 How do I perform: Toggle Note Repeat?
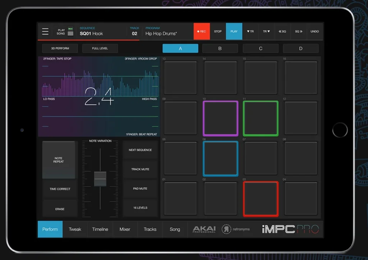(x=59, y=160)
